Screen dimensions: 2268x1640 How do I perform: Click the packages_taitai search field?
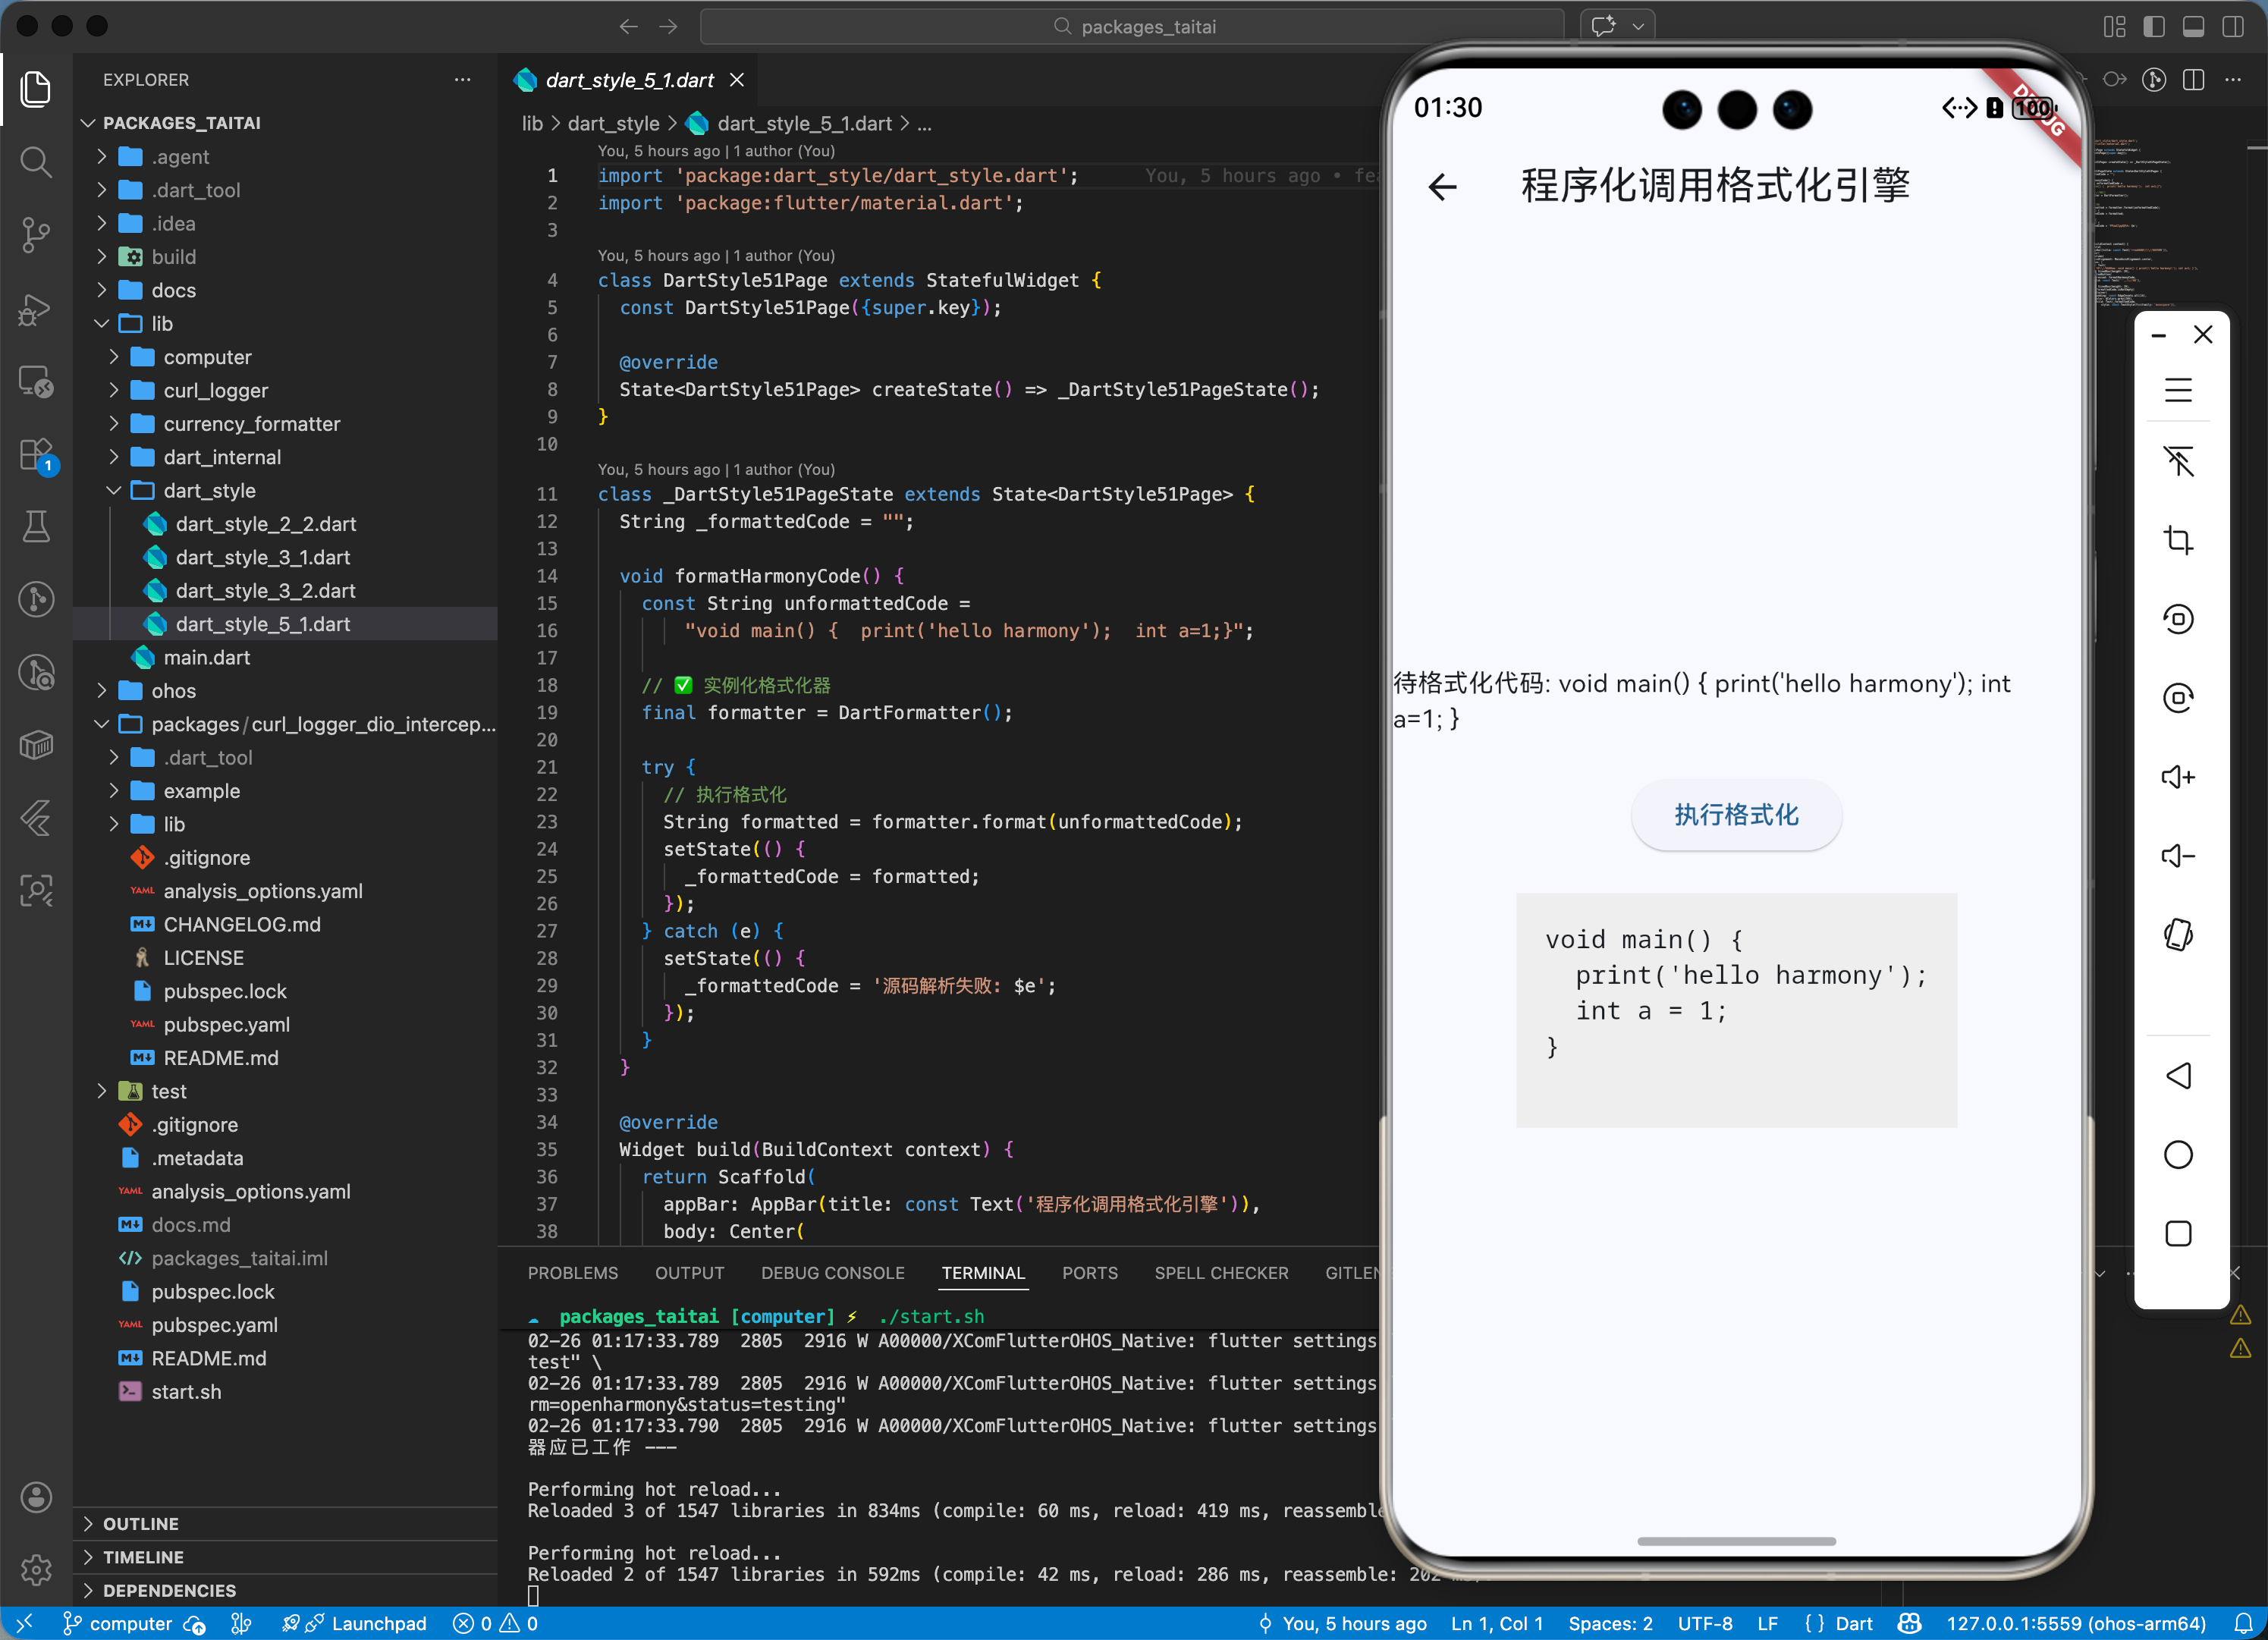tap(1132, 26)
